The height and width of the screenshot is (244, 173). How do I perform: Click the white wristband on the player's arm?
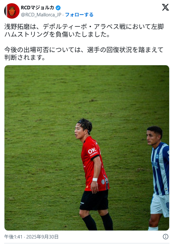[95, 180]
